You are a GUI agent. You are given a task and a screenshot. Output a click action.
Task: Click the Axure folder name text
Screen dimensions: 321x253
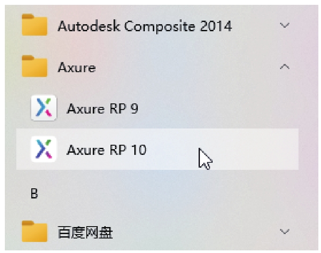[77, 68]
